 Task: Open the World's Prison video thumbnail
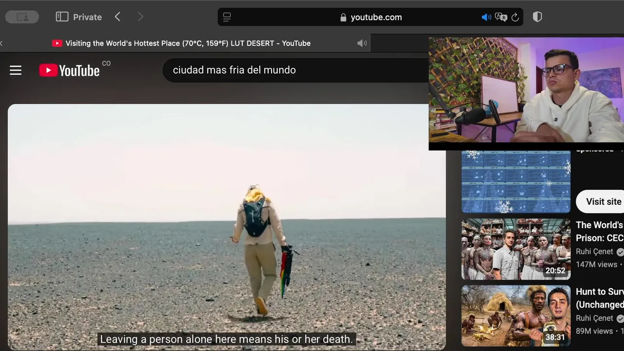[516, 249]
